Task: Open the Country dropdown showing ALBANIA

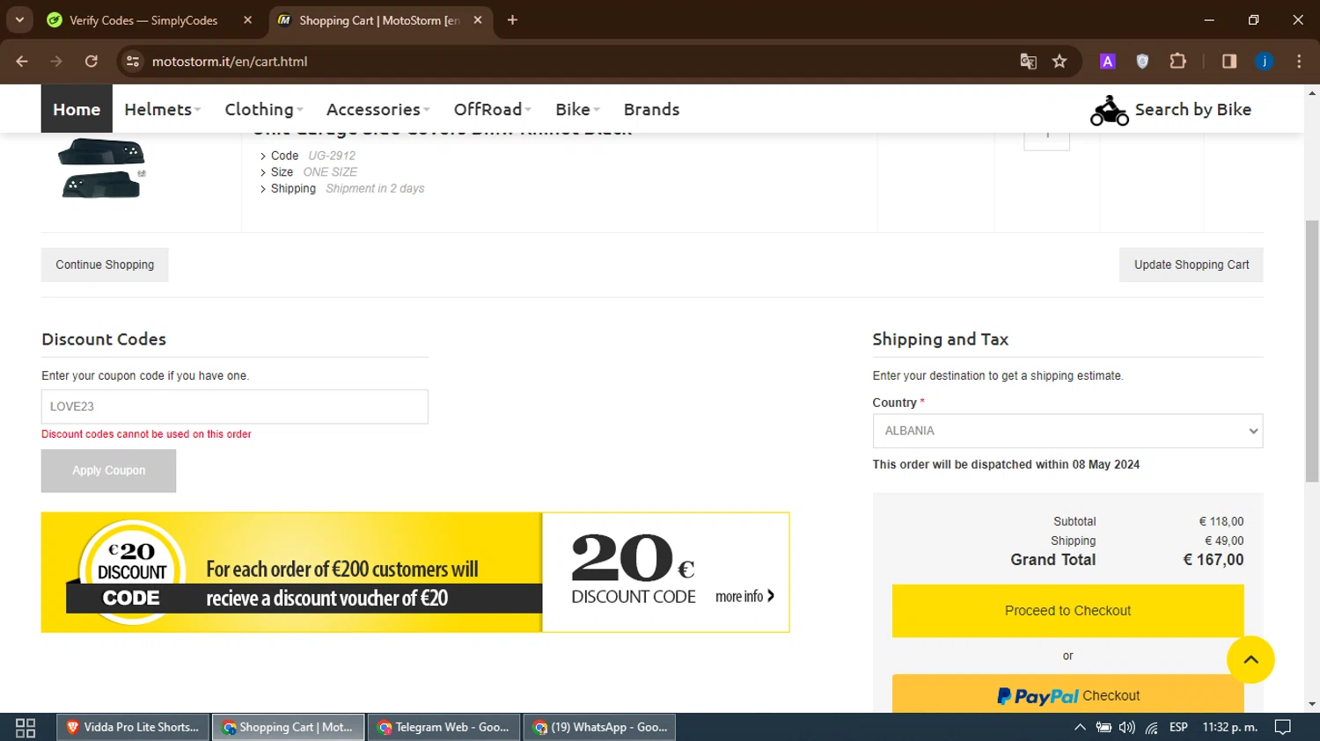Action: pyautogui.click(x=1067, y=431)
